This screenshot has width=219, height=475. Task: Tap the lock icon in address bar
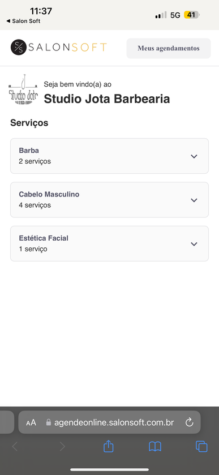[49, 422]
